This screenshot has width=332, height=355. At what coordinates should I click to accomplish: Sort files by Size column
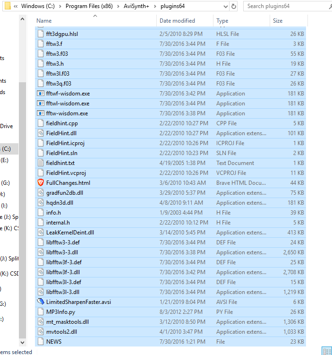278,21
